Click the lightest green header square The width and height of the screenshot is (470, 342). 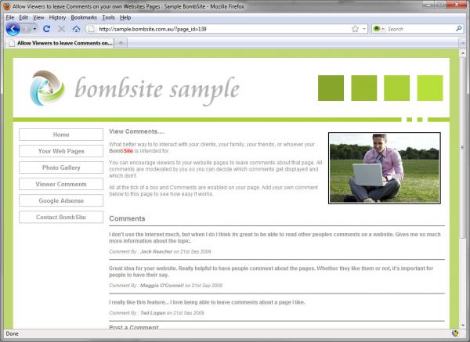coord(430,88)
